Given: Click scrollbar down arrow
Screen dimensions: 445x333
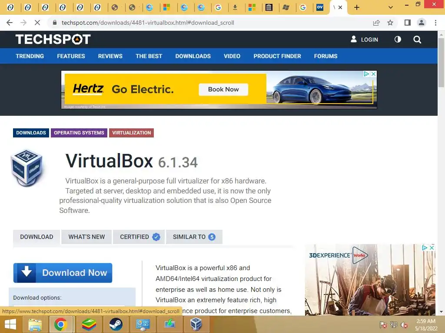Looking at the screenshot, I should (441, 312).
